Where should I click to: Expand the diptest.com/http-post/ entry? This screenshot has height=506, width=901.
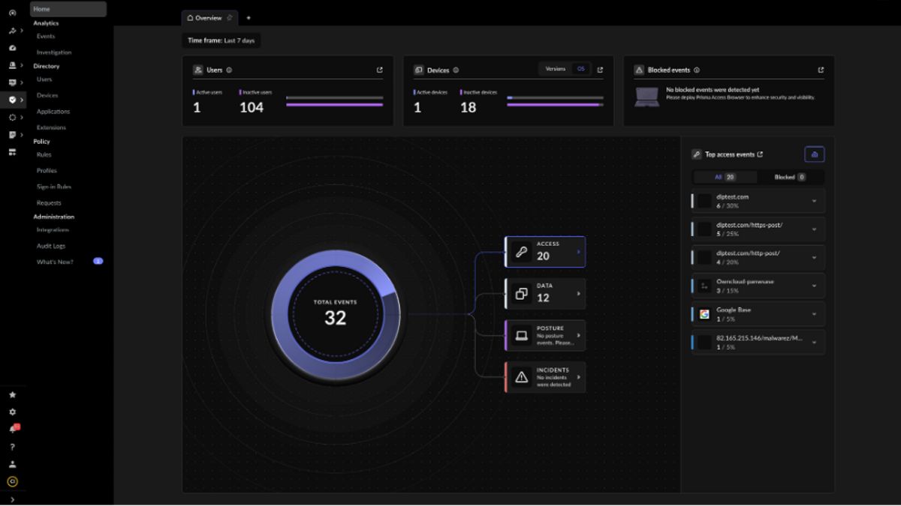click(x=814, y=257)
